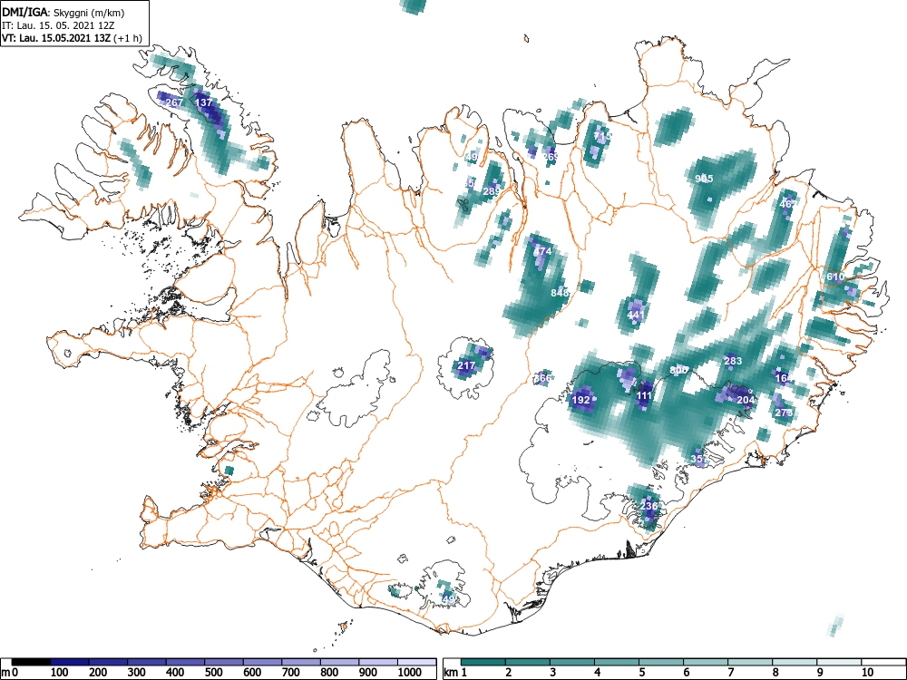Click the '111' visibility value on map
Viewport: 907px width, 680px height.
point(644,396)
